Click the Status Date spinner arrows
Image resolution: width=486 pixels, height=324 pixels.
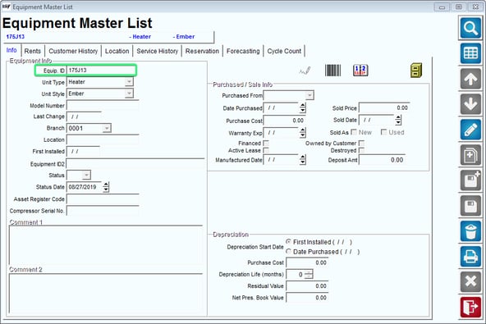pos(106,187)
